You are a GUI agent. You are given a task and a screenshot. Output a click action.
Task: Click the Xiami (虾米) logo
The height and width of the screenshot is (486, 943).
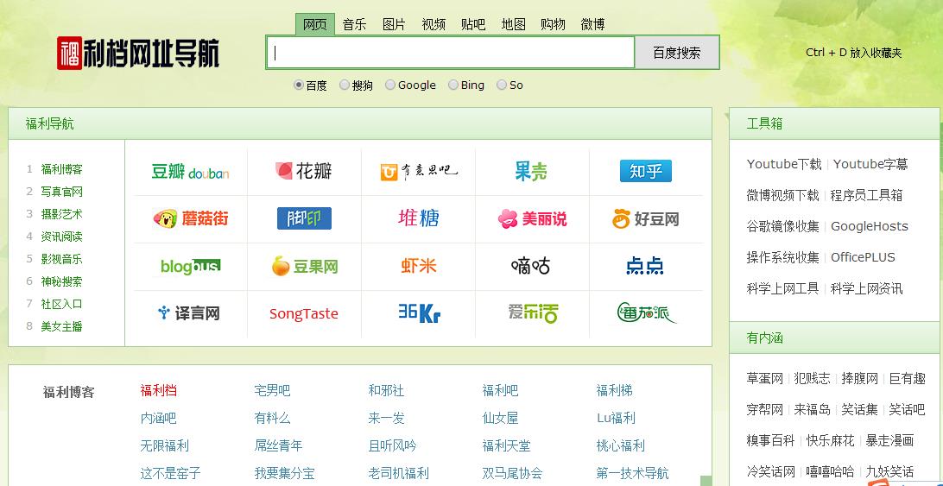coord(419,265)
